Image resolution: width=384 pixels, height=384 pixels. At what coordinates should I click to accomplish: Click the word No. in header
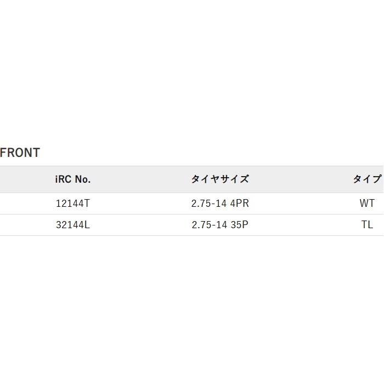(83, 179)
